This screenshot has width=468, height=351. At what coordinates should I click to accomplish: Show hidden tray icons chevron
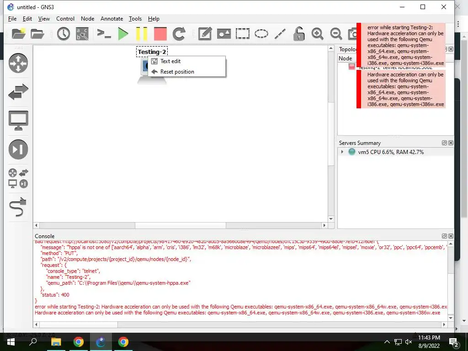coord(387,342)
